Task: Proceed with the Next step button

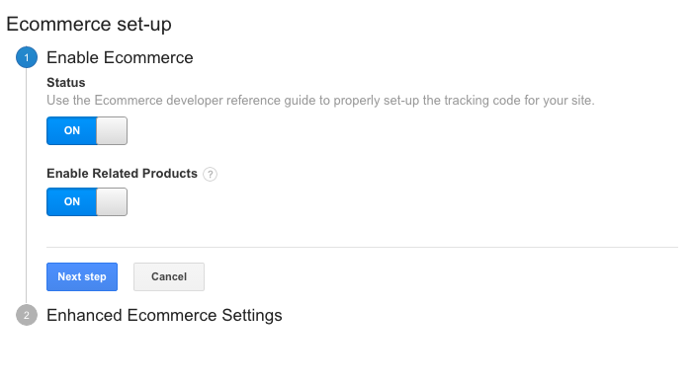Action: (82, 276)
